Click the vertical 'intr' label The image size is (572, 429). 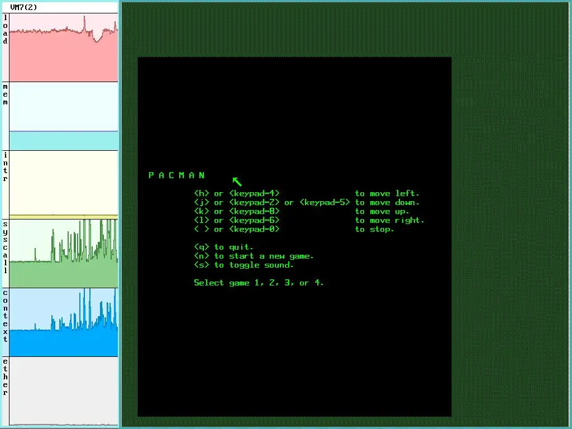pyautogui.click(x=5, y=167)
